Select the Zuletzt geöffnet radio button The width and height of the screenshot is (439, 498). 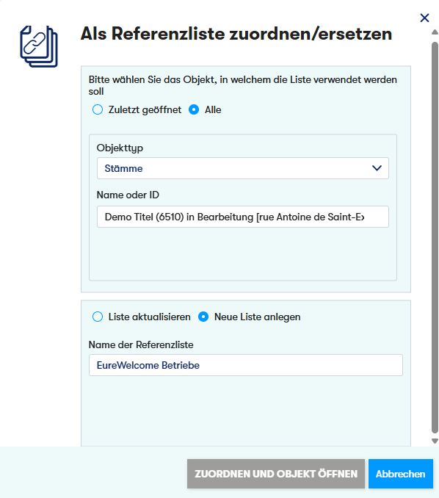pyautogui.click(x=98, y=109)
